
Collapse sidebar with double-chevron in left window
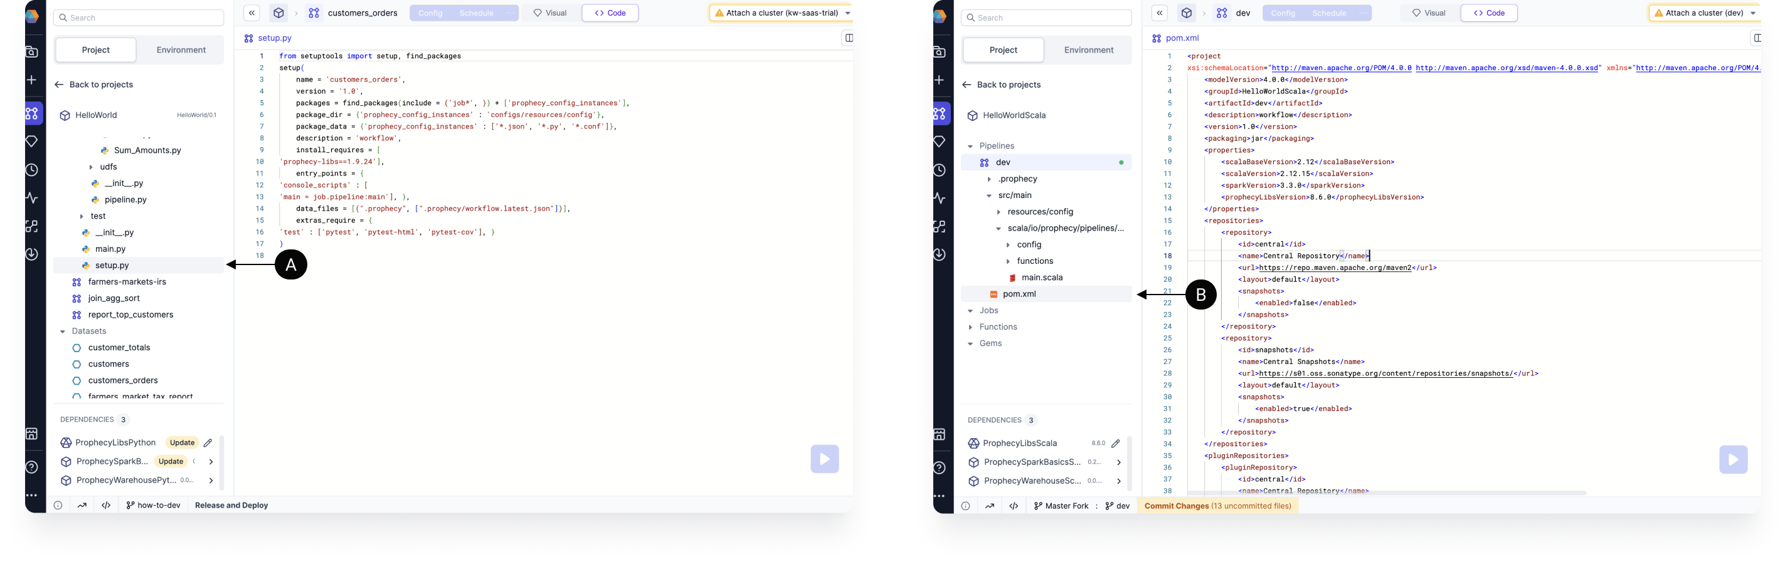pos(252,13)
